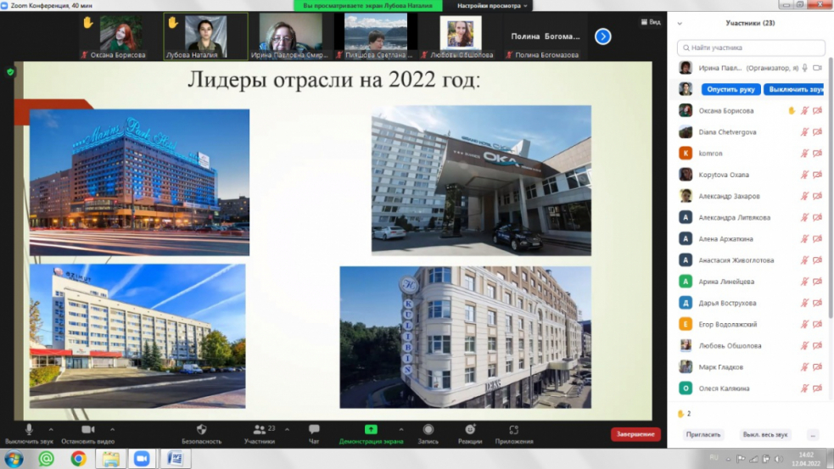The width and height of the screenshot is (834, 469).
Task: Toggle Егор Водолажский's microphone mute
Action: 805,324
